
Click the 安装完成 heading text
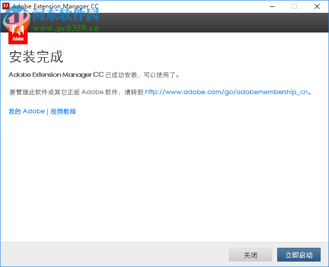(x=36, y=57)
